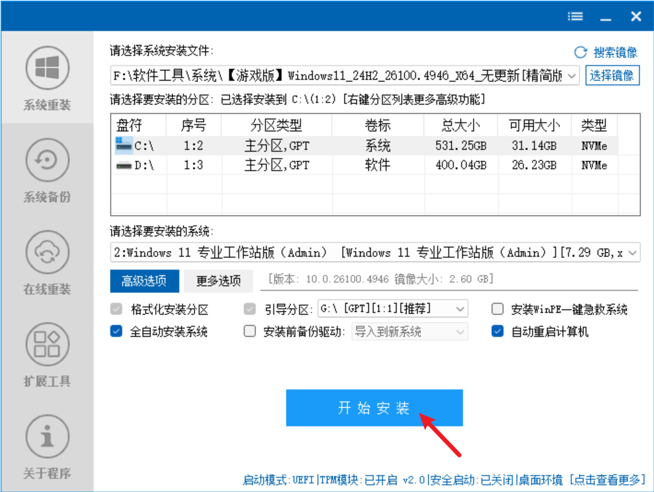Open the 系统重装 sidebar section

tap(47, 78)
